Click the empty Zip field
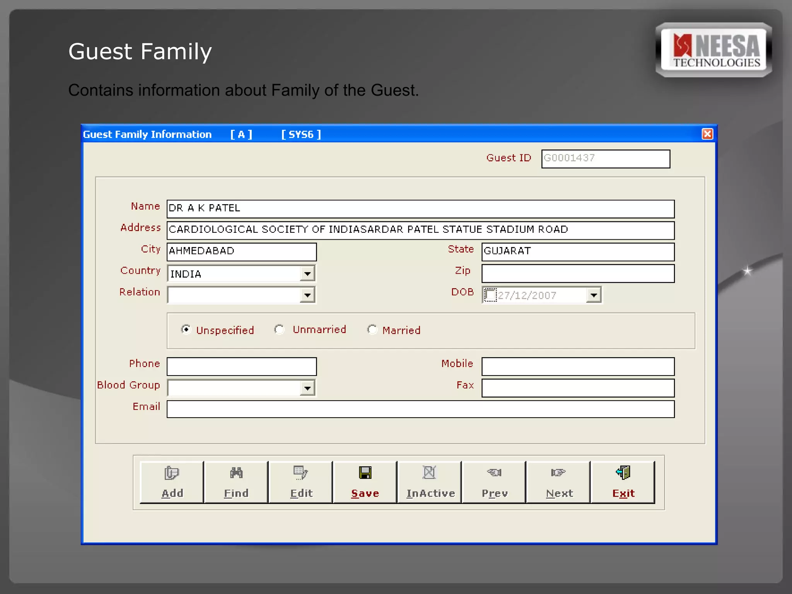Screen dimensions: 792x594 (x=578, y=273)
